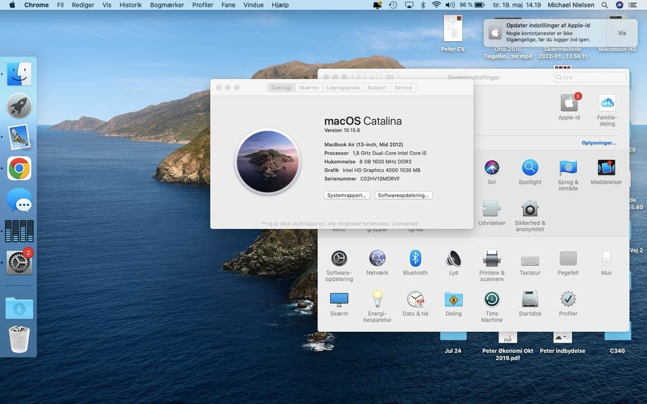Open Tastatur keyboard preferences pane
647x404 pixels.
tap(530, 263)
